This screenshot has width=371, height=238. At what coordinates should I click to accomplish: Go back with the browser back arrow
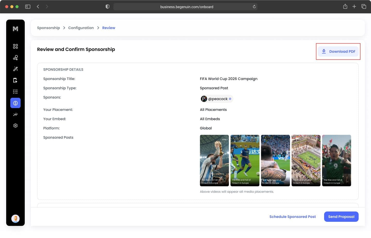click(x=38, y=7)
